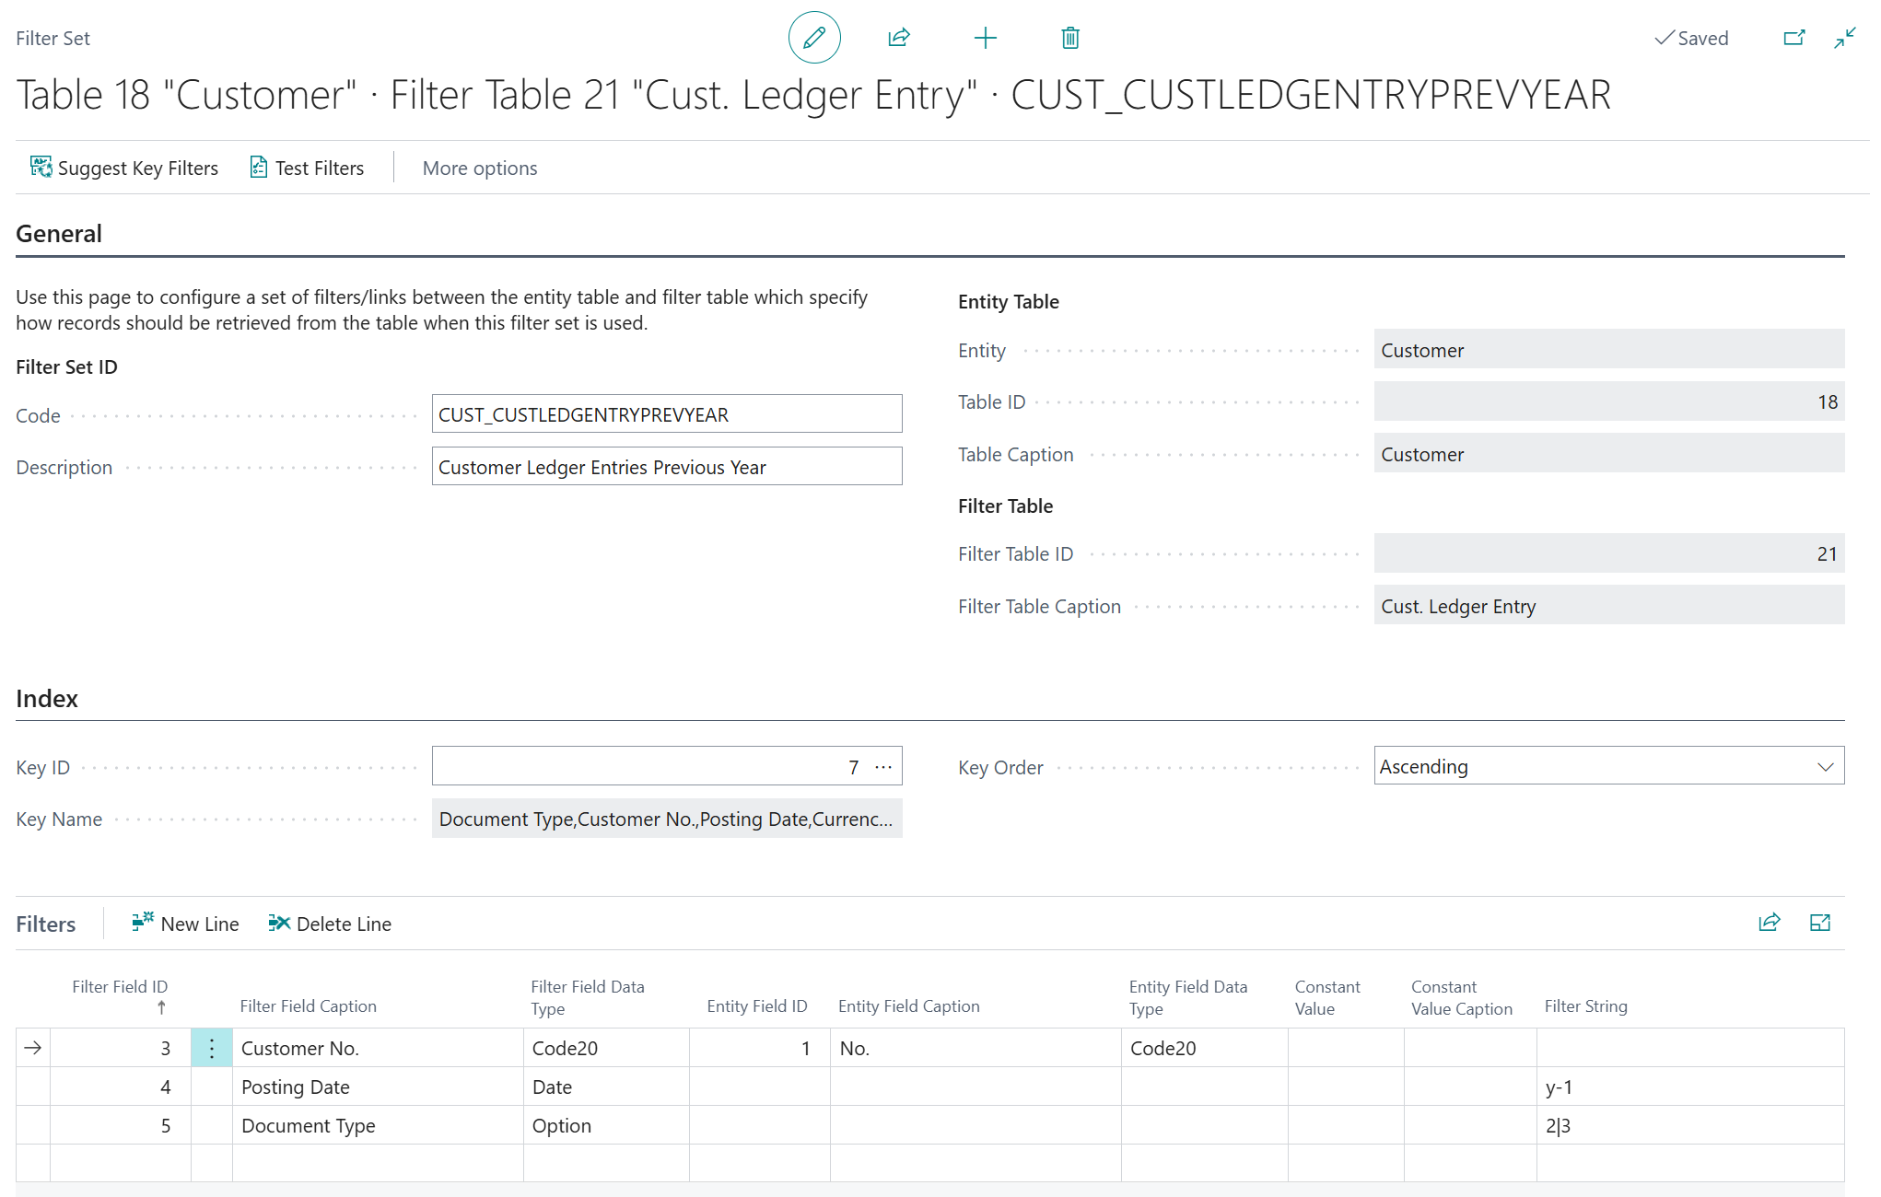This screenshot has height=1197, width=1881.
Task: Click the share icon in top bar
Action: [899, 38]
